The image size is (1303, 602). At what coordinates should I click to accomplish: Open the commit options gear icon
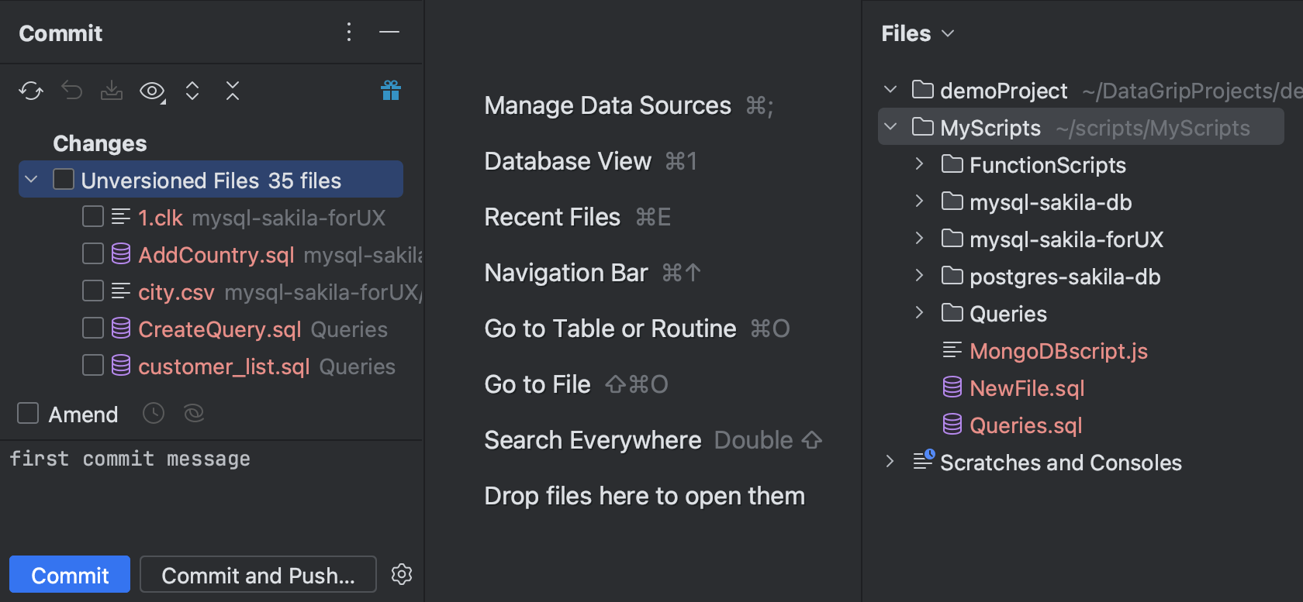click(x=402, y=575)
